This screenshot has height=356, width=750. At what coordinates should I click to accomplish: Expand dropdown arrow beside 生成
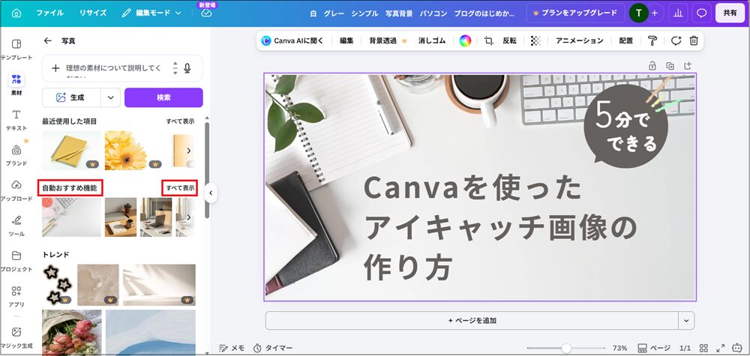tap(110, 97)
